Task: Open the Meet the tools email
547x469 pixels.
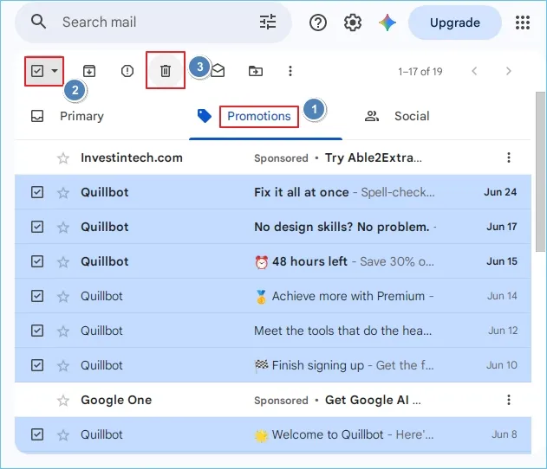Action: click(273, 331)
